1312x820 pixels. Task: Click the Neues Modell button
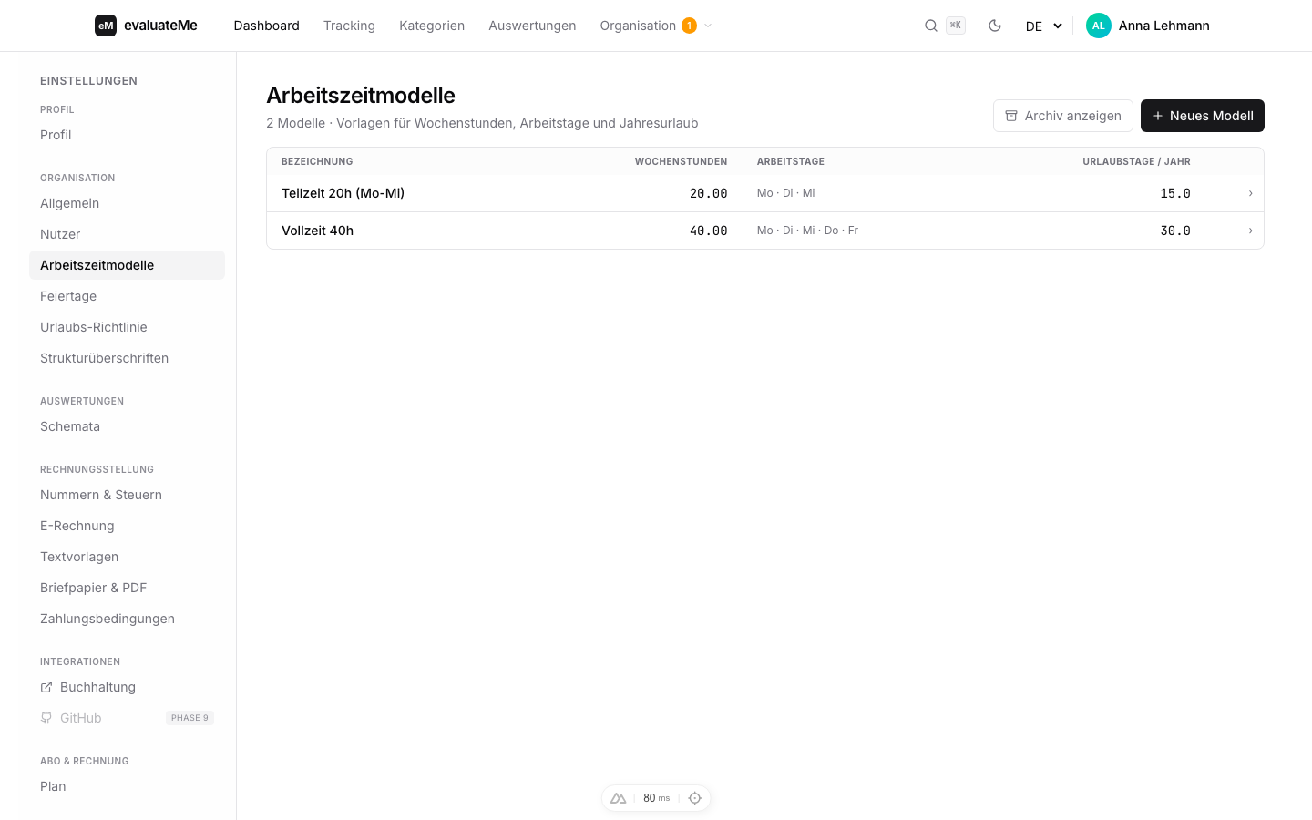pos(1203,116)
